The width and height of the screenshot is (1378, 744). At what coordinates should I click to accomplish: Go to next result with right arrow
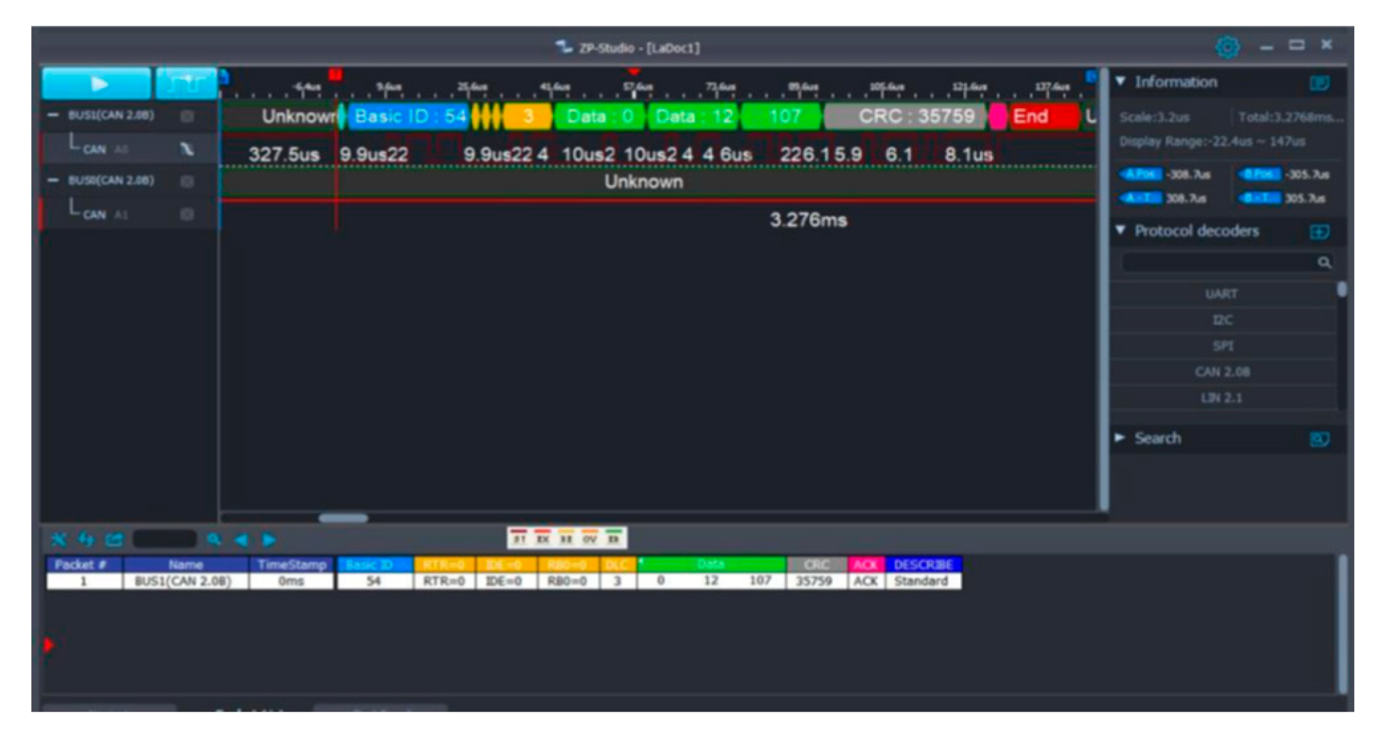269,540
